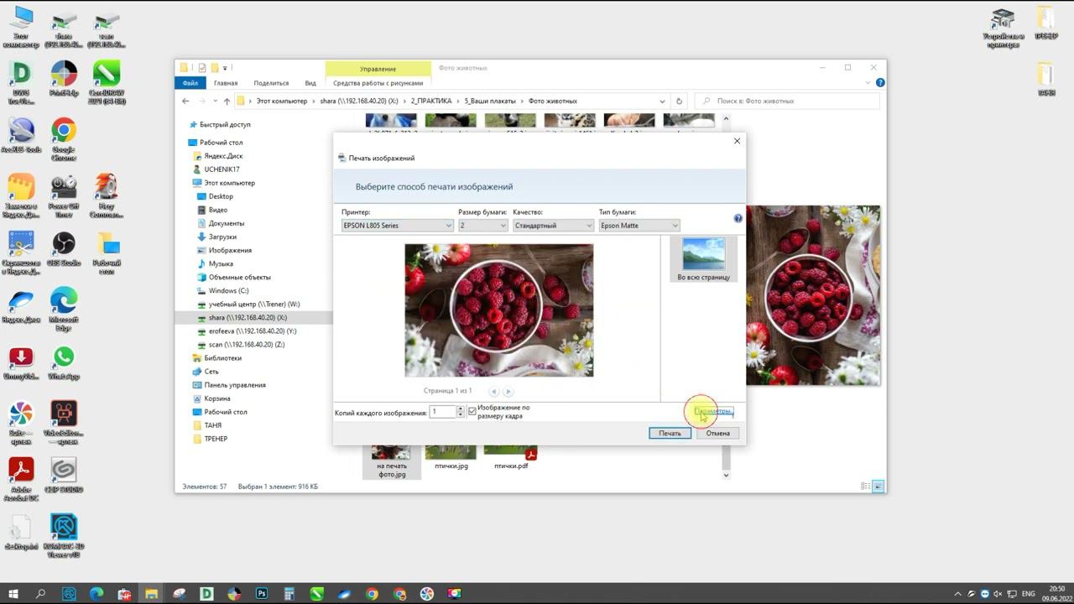Open CLIP STUDIO desktop icon
The image size is (1074, 604).
[64, 476]
